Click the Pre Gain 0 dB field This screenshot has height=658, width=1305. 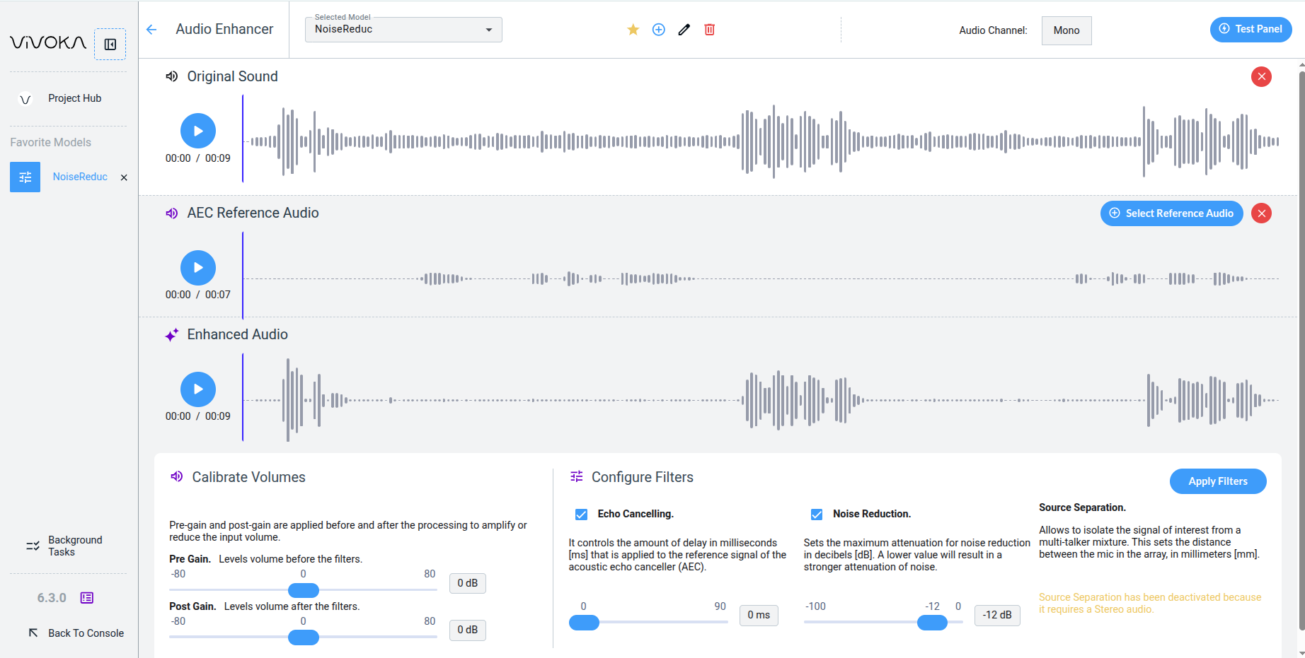(468, 583)
